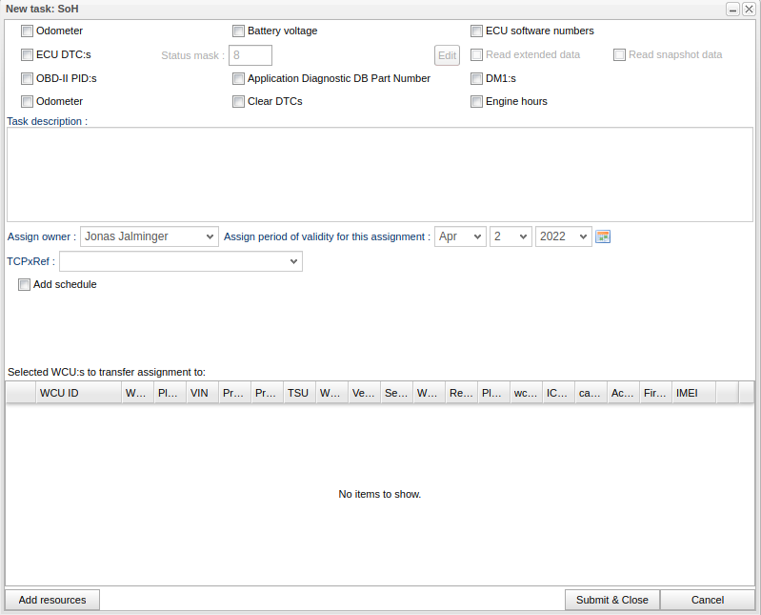Toggle the Clear DTCs checkbox
This screenshot has width=761, height=615.
[x=239, y=101]
